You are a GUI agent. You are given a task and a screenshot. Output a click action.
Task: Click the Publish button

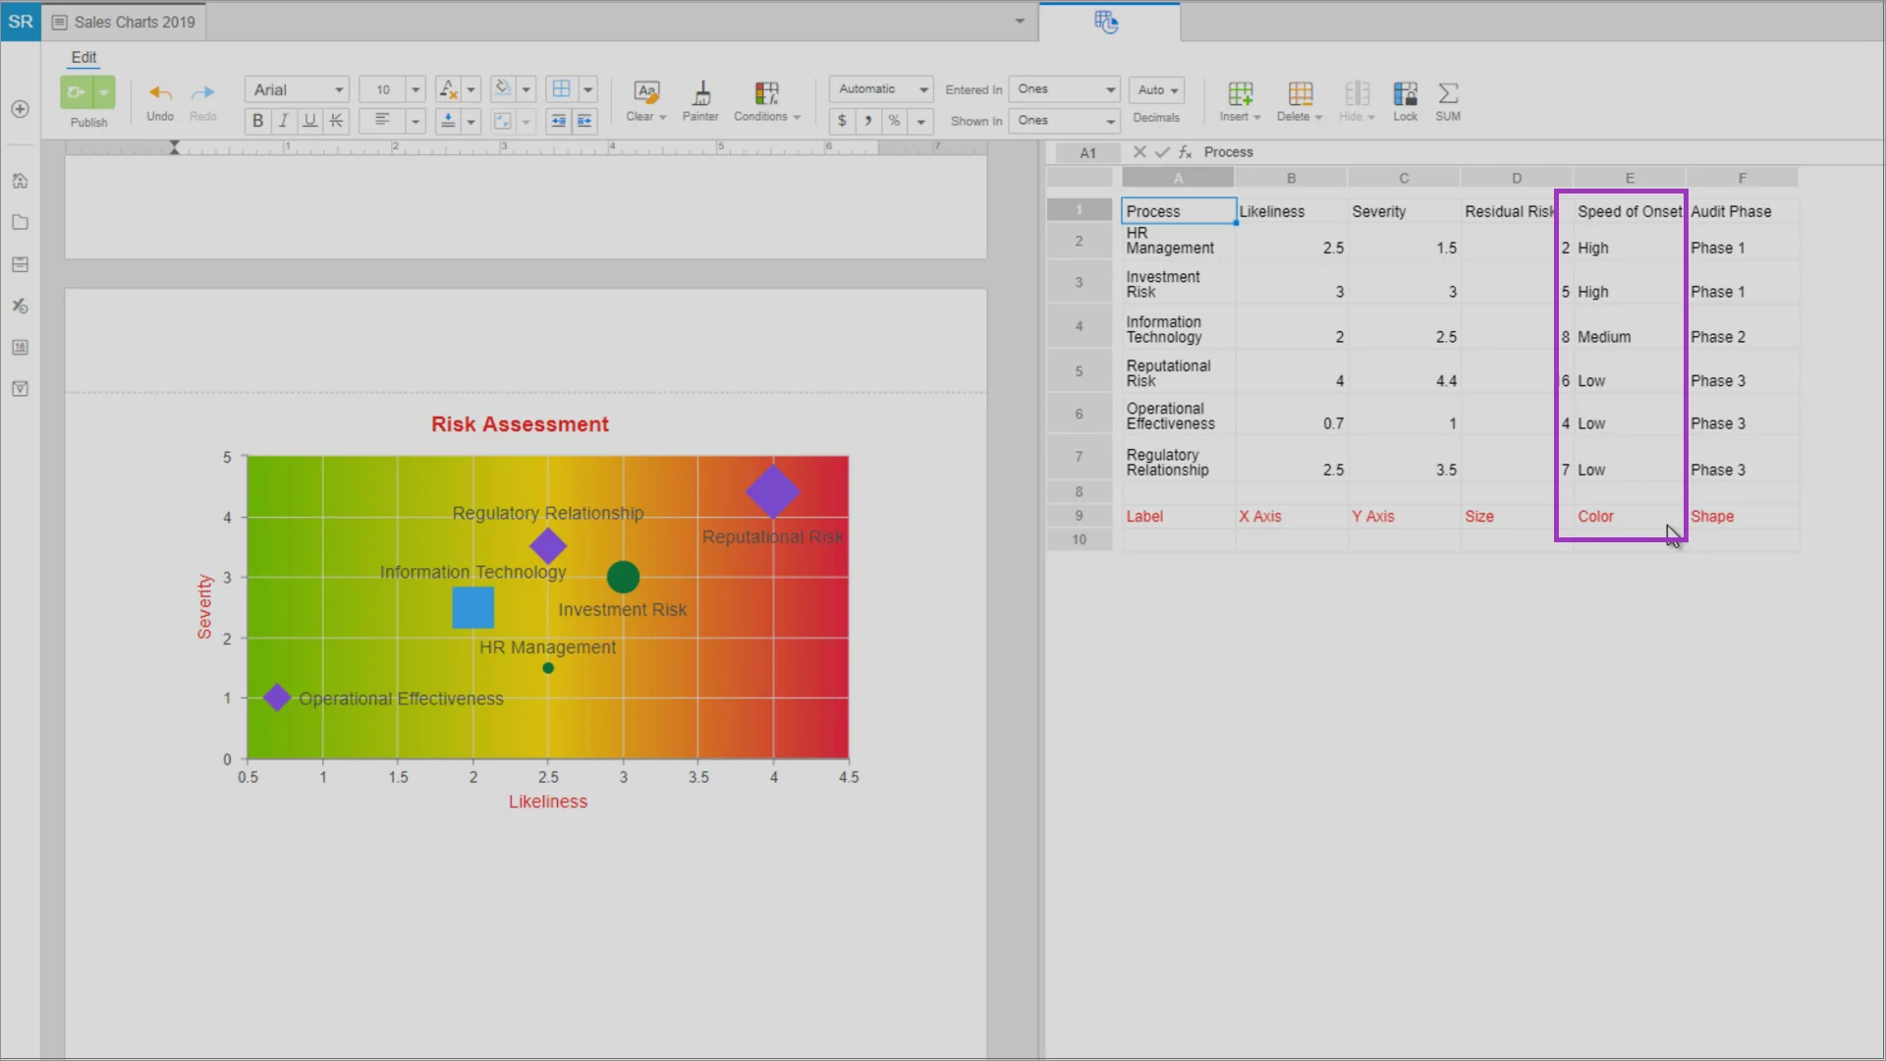click(x=77, y=93)
